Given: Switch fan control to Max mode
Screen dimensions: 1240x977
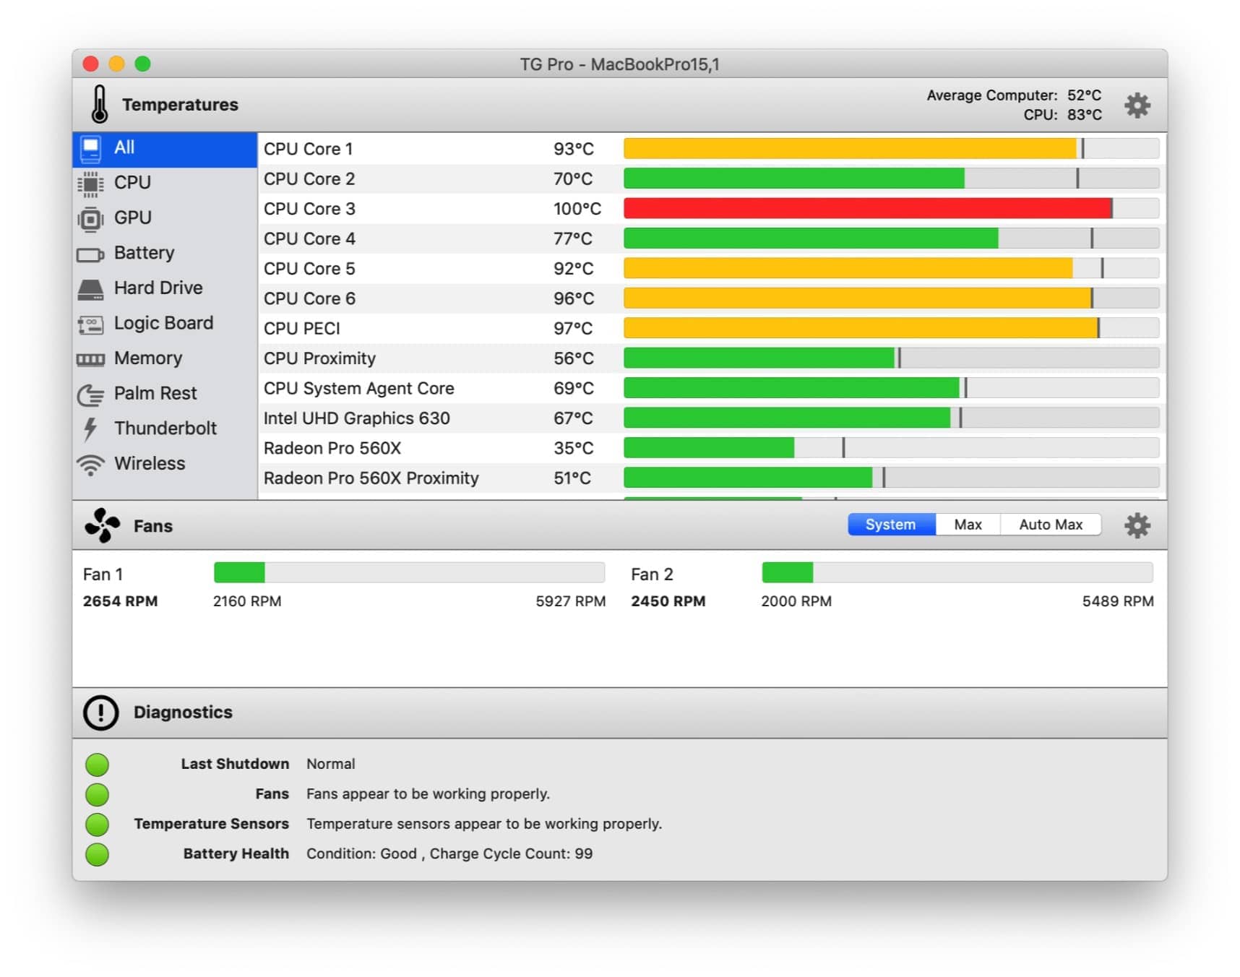Looking at the screenshot, I should point(968,524).
